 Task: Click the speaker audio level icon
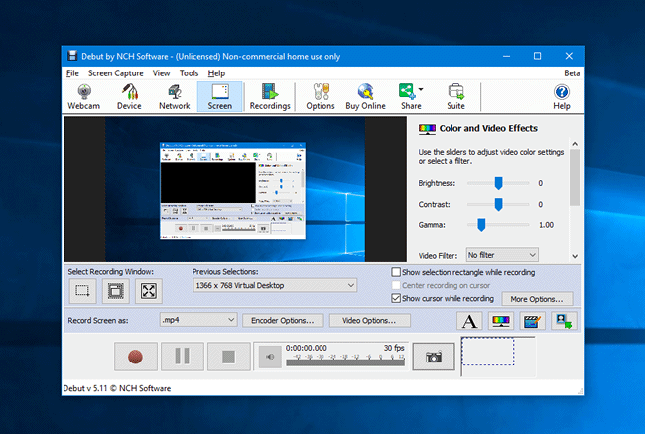point(270,357)
